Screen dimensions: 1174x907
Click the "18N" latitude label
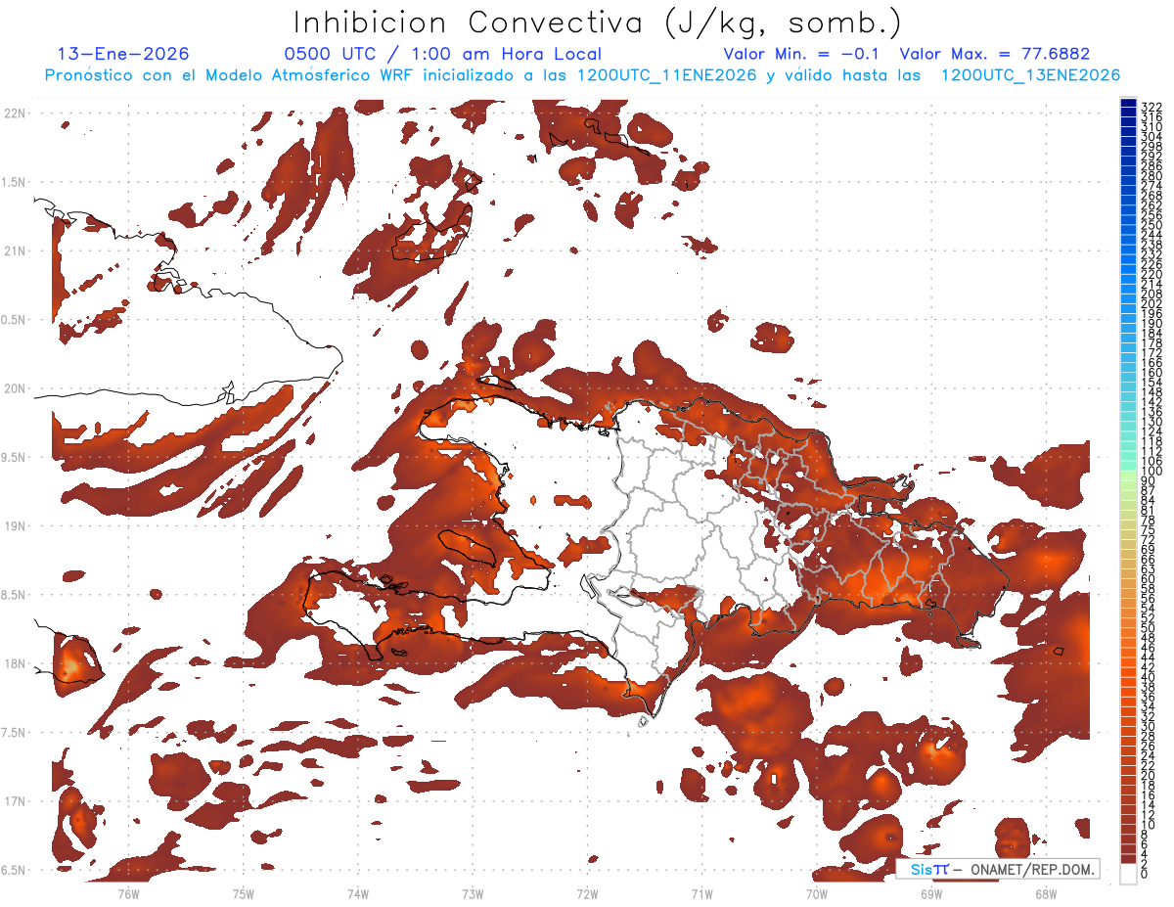[x=16, y=663]
